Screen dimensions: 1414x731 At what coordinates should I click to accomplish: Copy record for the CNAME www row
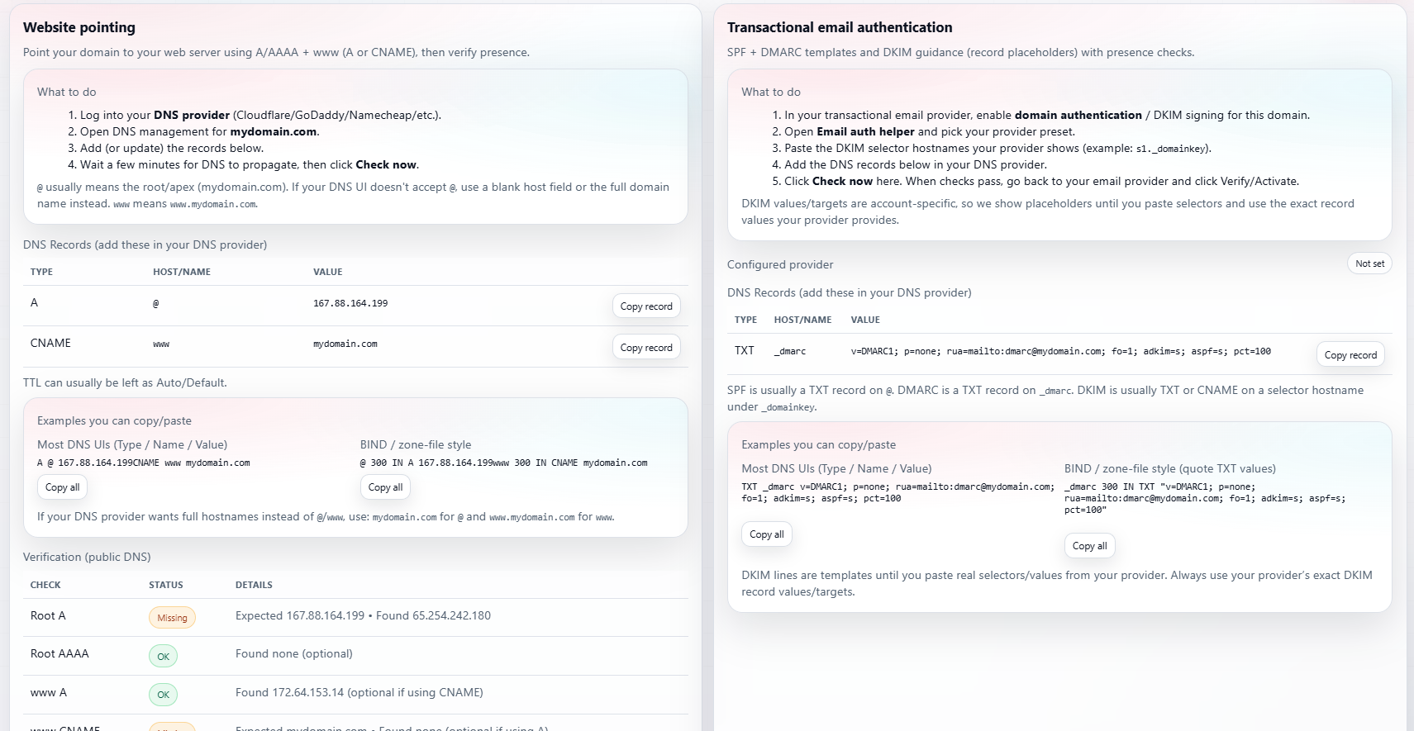[x=645, y=346]
